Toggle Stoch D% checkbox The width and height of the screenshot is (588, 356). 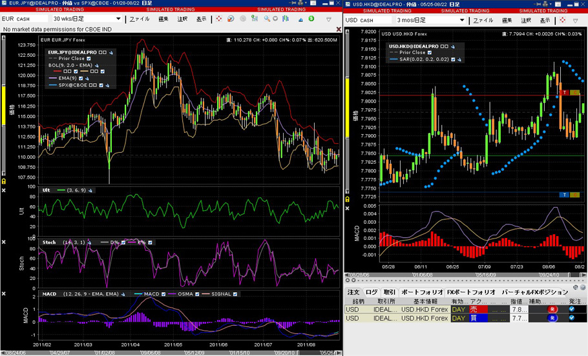pyautogui.click(x=123, y=242)
